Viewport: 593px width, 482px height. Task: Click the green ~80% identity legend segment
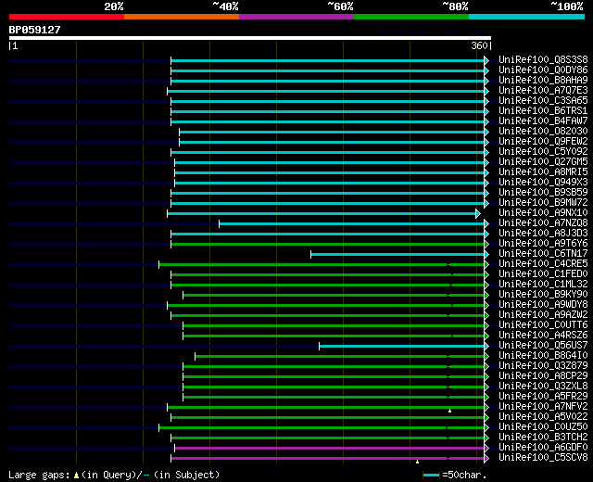(x=411, y=17)
